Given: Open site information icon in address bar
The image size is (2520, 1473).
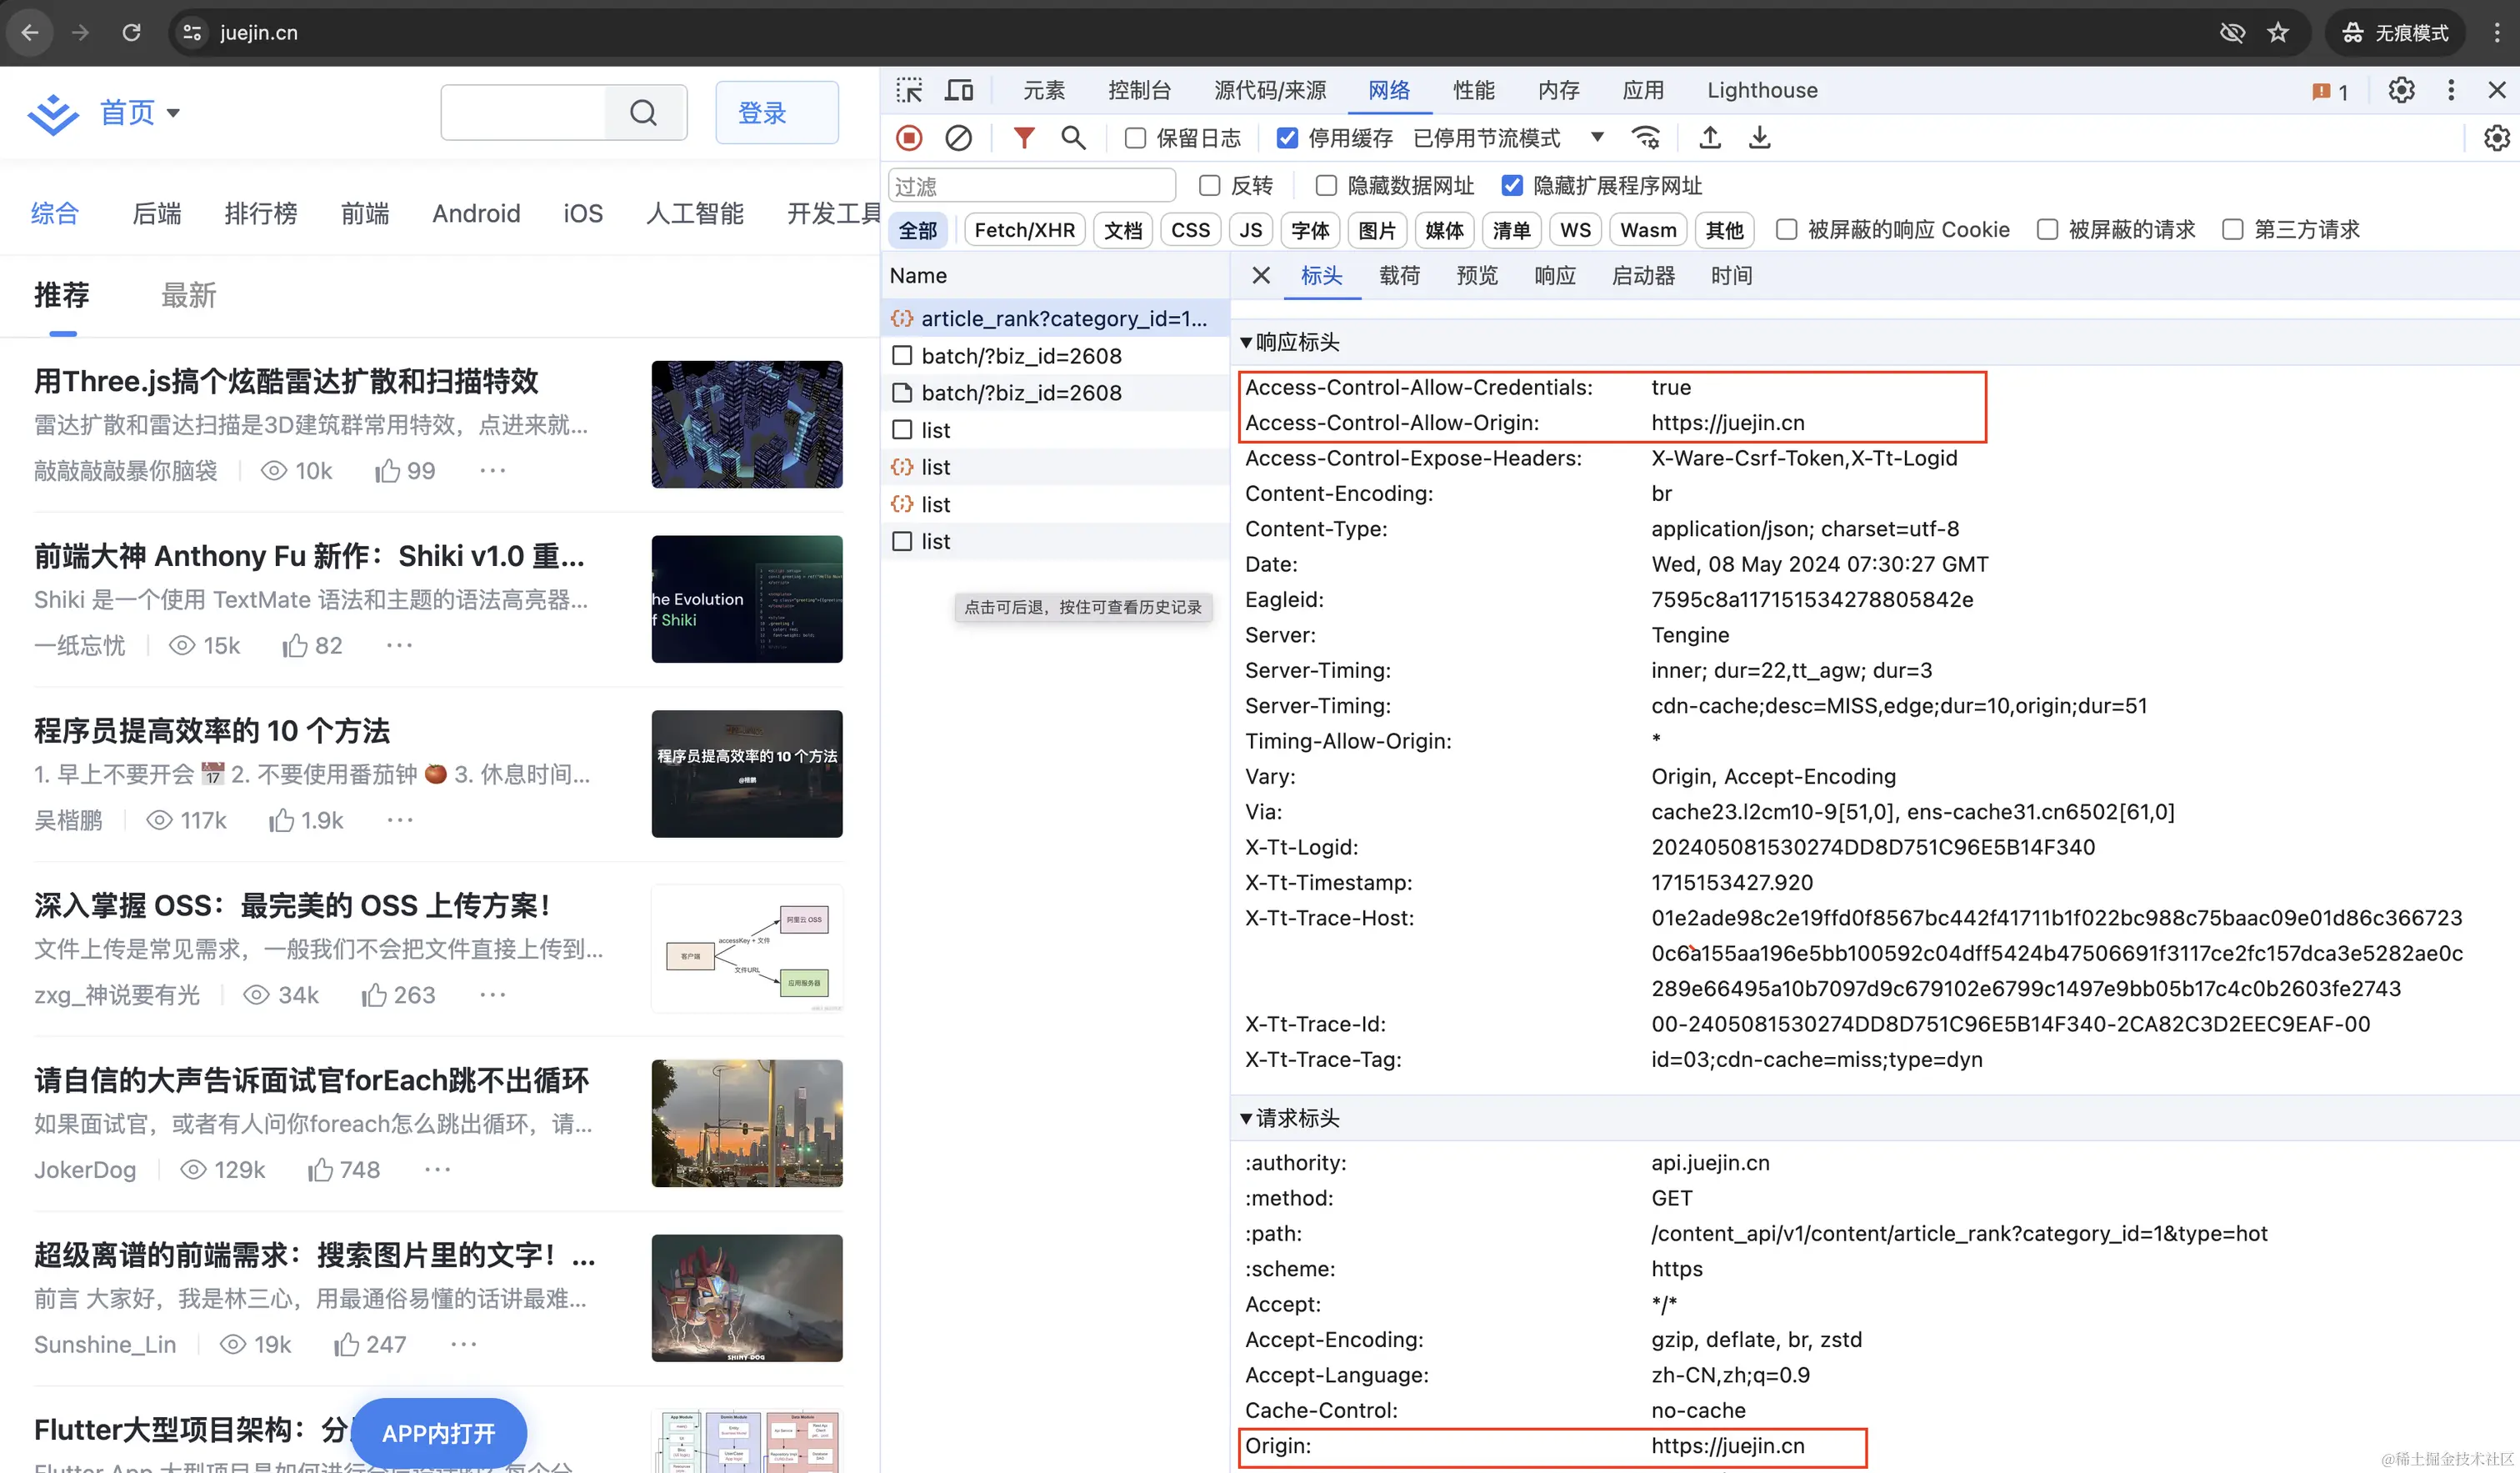Looking at the screenshot, I should [192, 32].
